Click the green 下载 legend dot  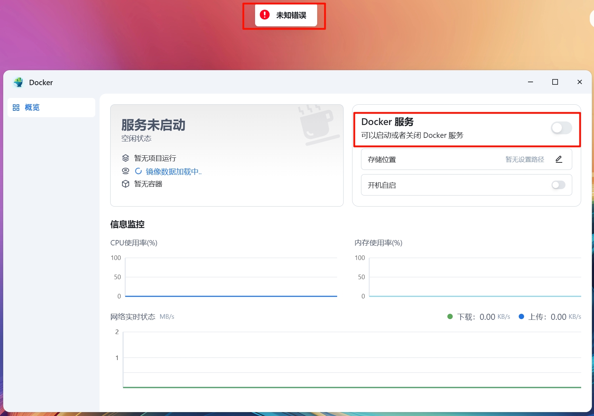click(x=450, y=317)
